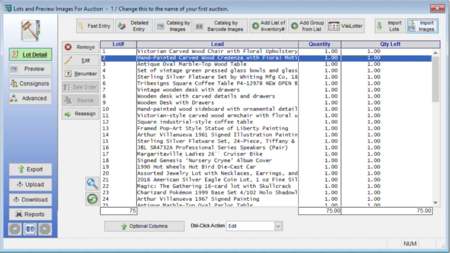Open Fast Entry mode
This screenshot has width=450, height=253.
(x=95, y=26)
